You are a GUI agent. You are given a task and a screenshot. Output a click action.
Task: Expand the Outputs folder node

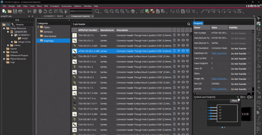tap(4, 52)
